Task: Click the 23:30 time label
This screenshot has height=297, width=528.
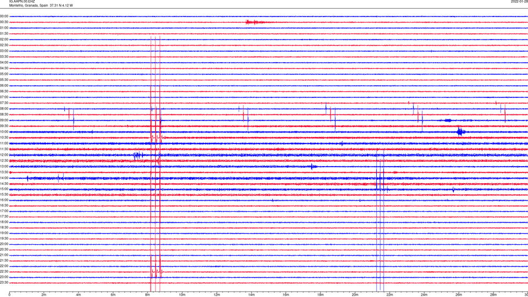Action: [x=4, y=283]
